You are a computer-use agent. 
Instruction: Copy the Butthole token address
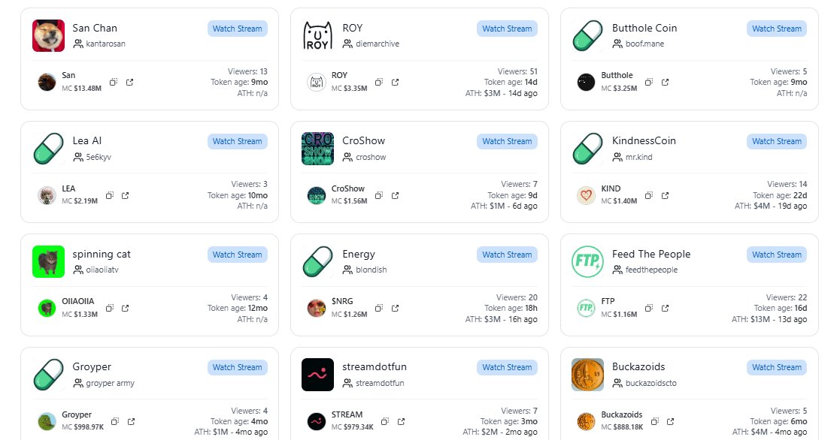648,82
